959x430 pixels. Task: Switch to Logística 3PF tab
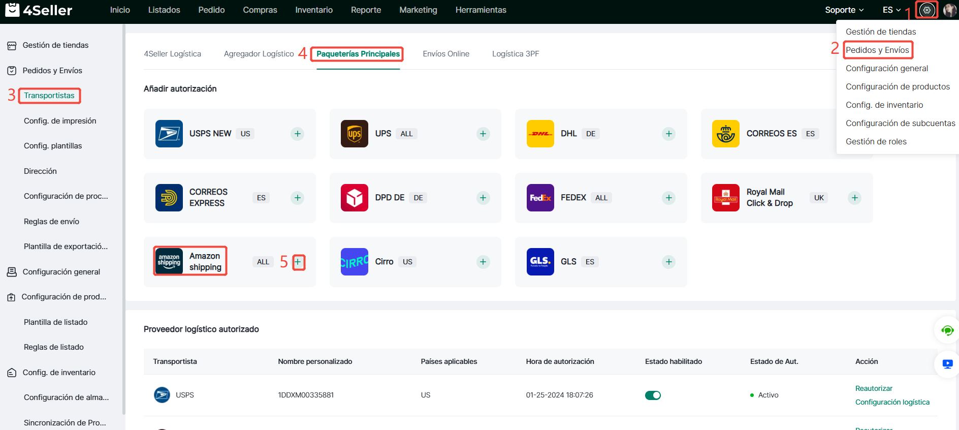click(516, 54)
